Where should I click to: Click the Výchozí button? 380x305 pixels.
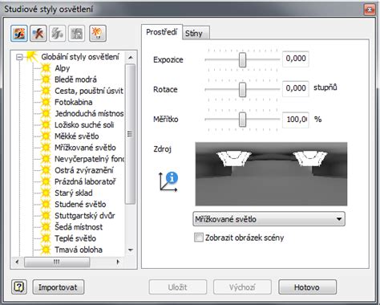242,287
